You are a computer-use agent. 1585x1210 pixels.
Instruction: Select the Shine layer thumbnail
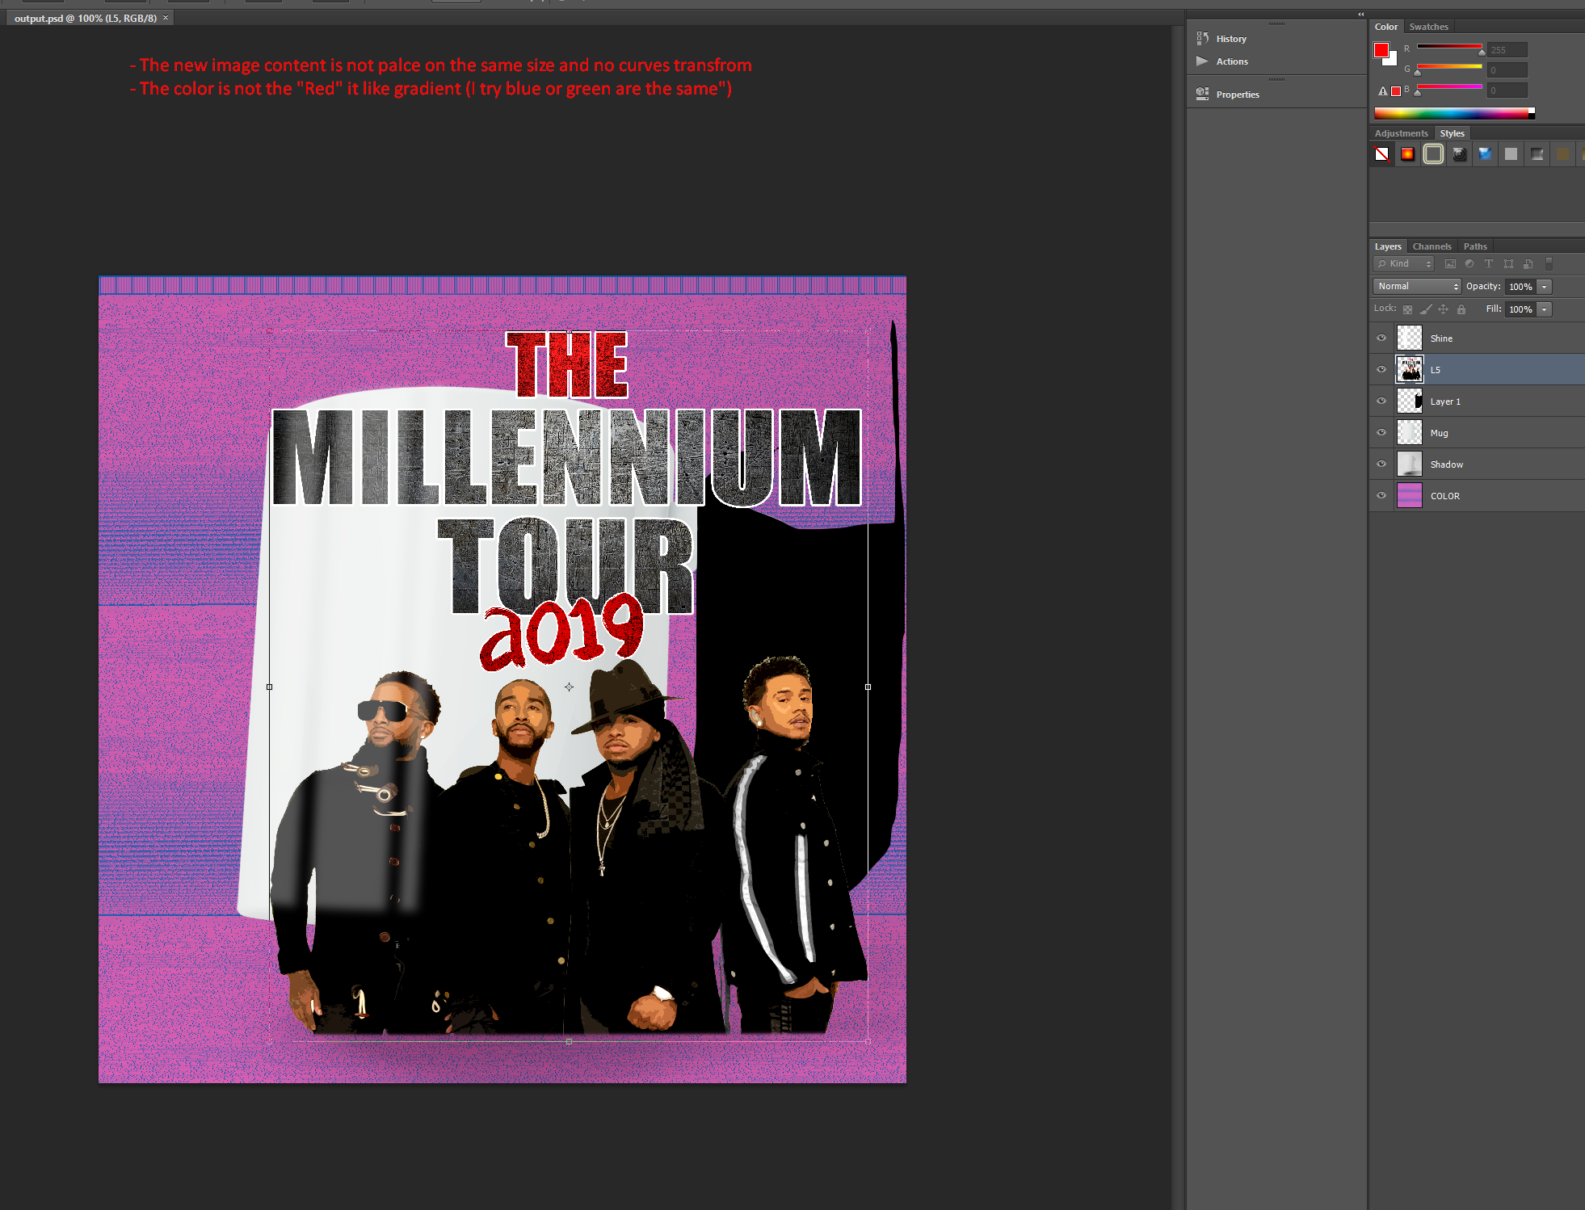click(x=1410, y=338)
